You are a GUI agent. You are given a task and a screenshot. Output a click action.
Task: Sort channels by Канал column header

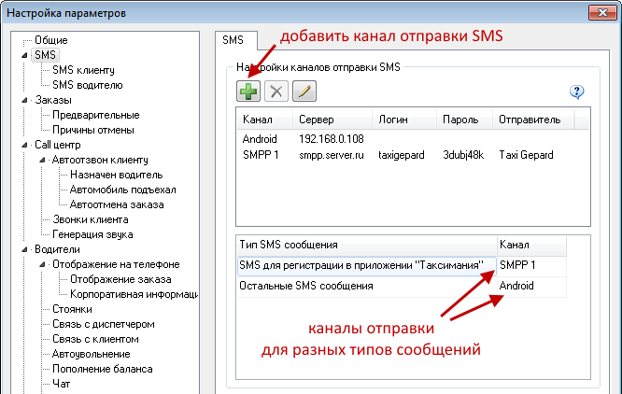pyautogui.click(x=265, y=120)
